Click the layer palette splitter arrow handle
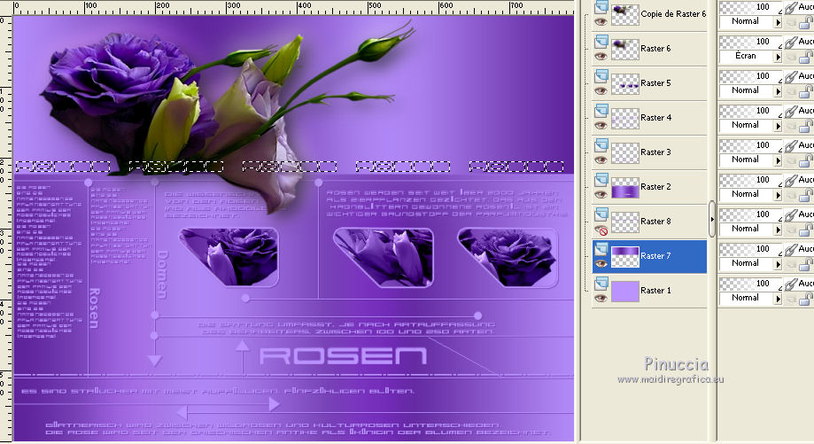 712,219
